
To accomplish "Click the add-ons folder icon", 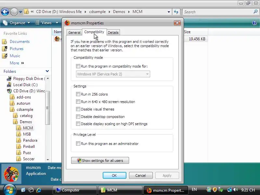I will [x=12, y=97].
